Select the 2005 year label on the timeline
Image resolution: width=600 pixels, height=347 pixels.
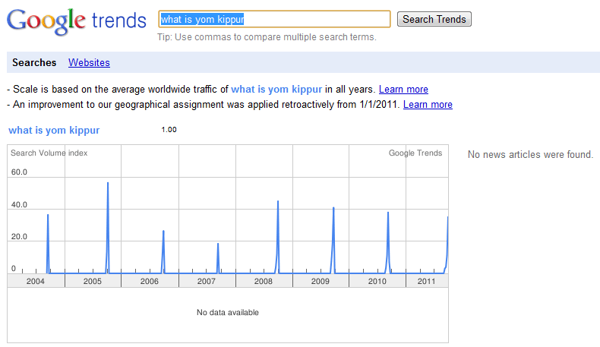93,281
